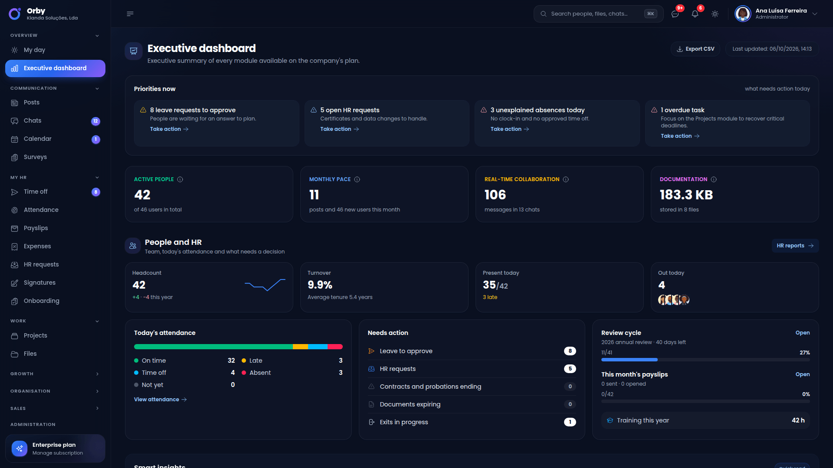This screenshot has width=833, height=468.
Task: Click the Export CSV button
Action: coord(695,49)
